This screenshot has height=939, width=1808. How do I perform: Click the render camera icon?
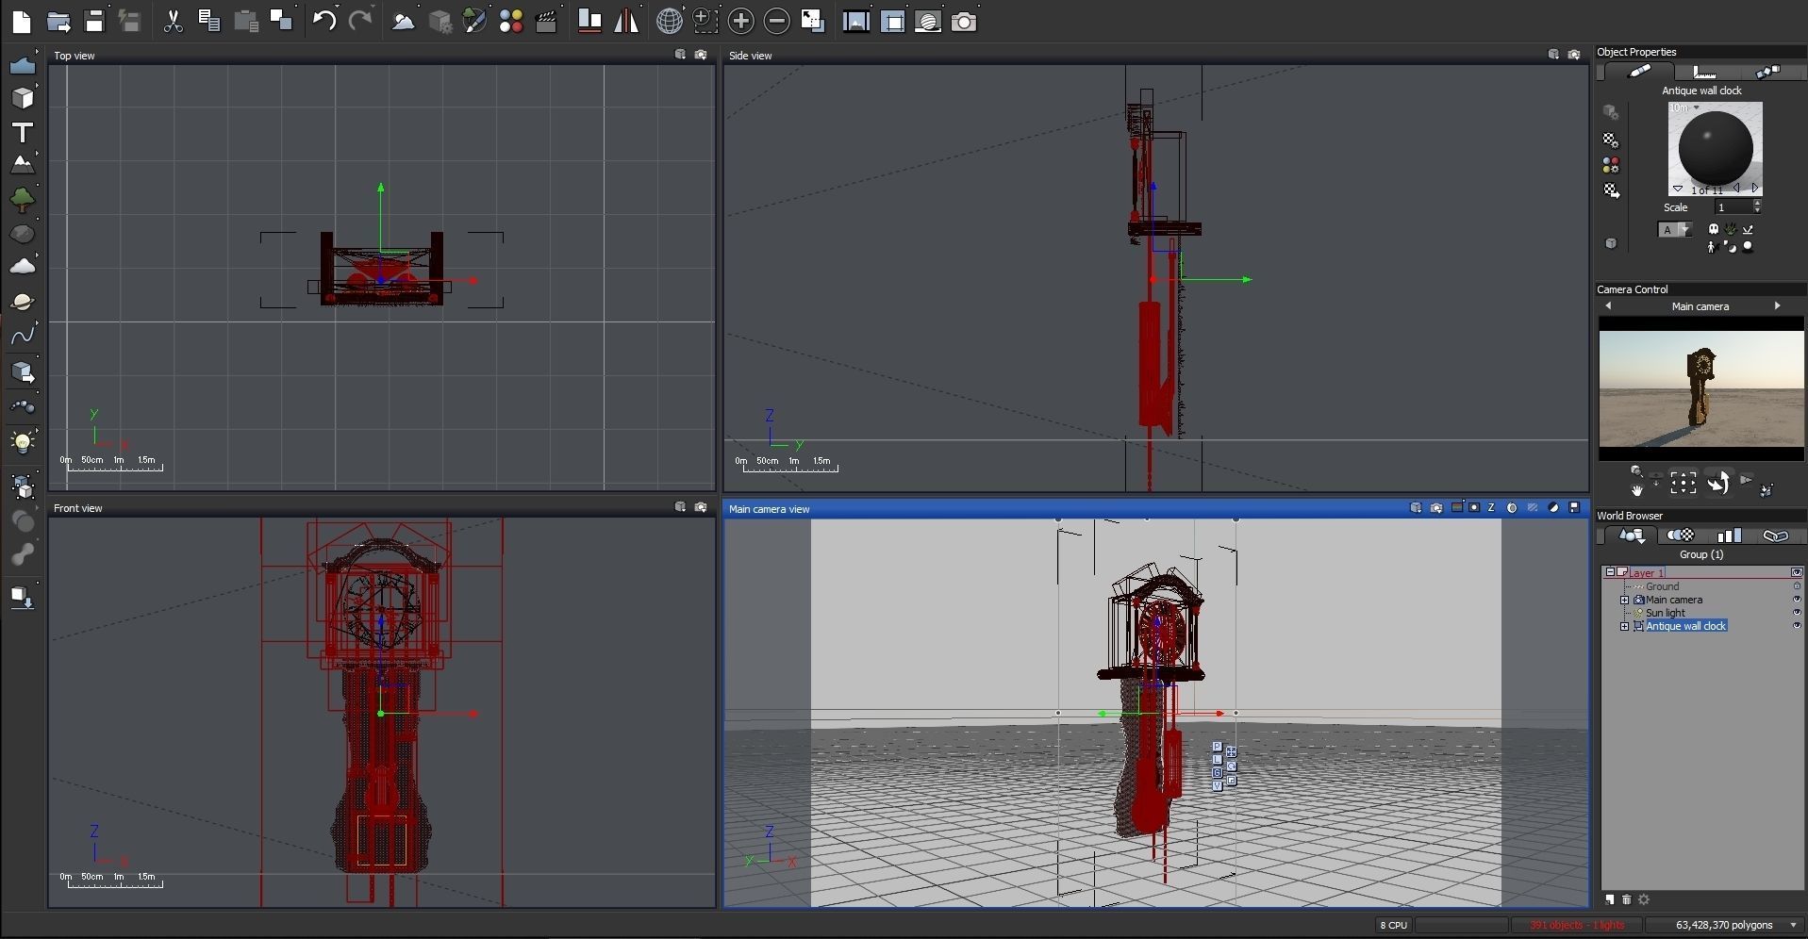[963, 21]
